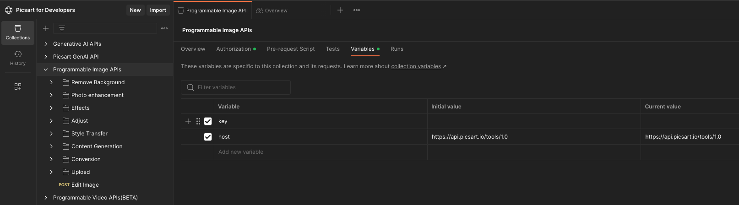Uncheck the host variable checkbox
The image size is (739, 205).
[x=208, y=137]
